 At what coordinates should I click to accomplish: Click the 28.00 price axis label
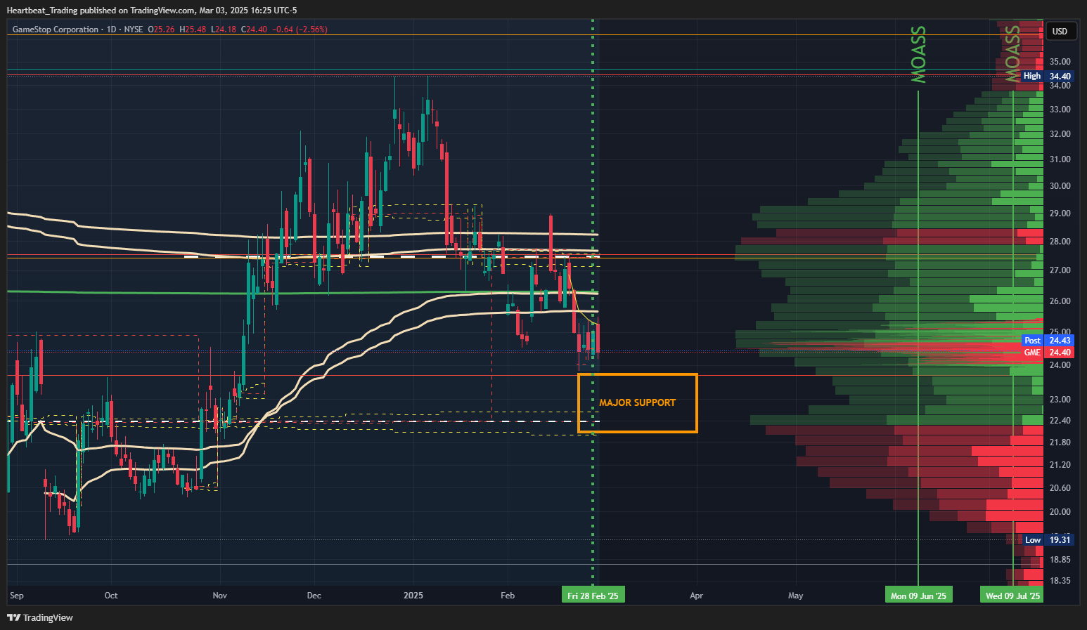[1060, 242]
